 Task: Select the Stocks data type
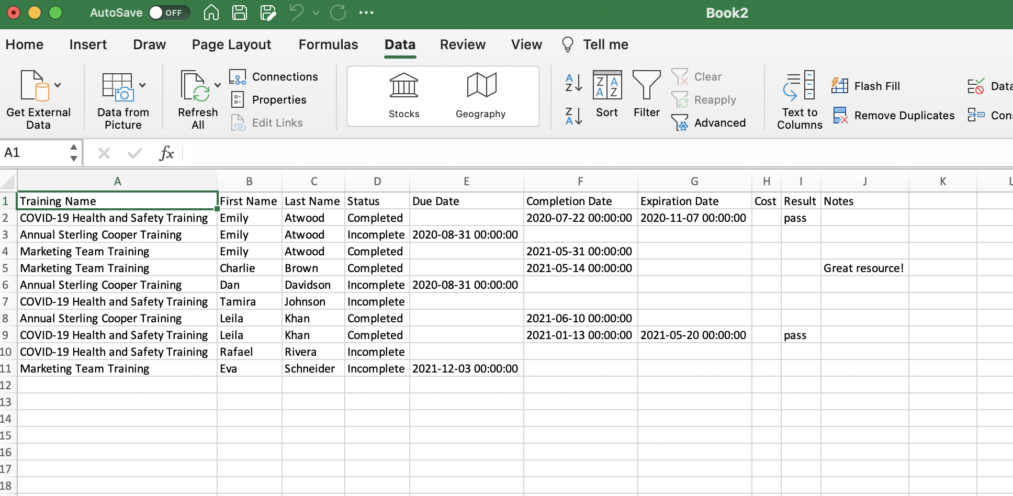click(404, 96)
